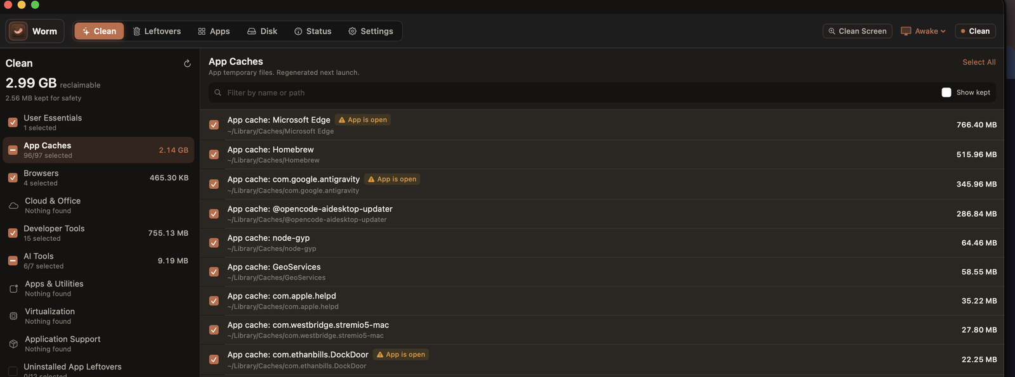The width and height of the screenshot is (1015, 377).
Task: Click the DockDoor 'App is open' warning
Action: (401, 355)
